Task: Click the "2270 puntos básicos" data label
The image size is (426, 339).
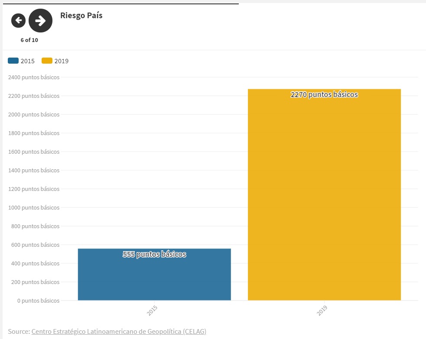Action: (x=324, y=95)
